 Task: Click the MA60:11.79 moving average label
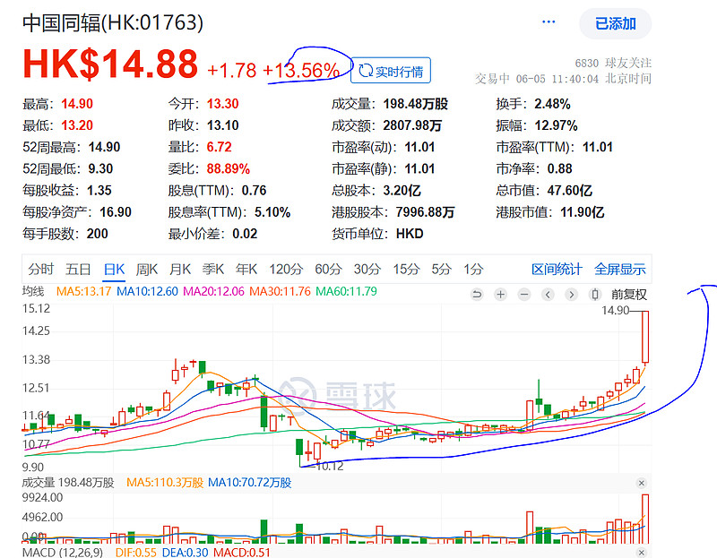pos(346,292)
